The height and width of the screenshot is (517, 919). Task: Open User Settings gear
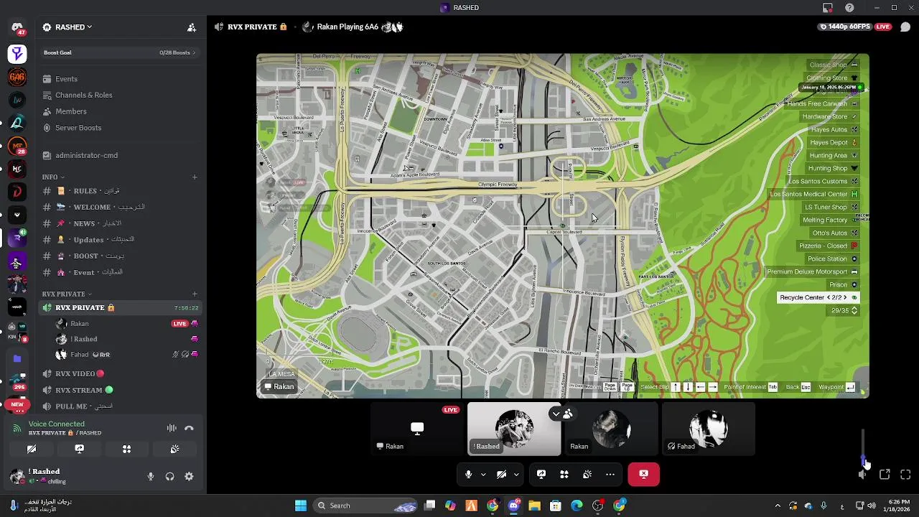[189, 476]
